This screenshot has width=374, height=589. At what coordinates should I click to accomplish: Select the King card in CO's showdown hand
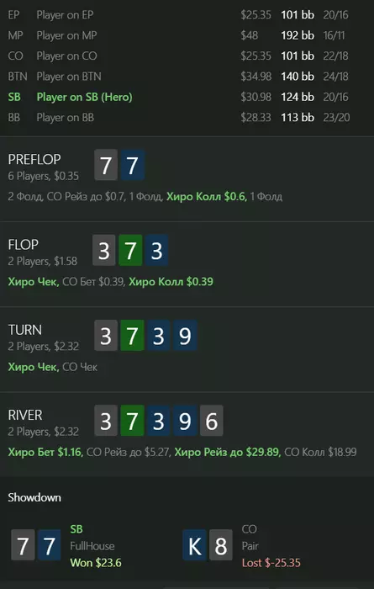click(x=194, y=545)
